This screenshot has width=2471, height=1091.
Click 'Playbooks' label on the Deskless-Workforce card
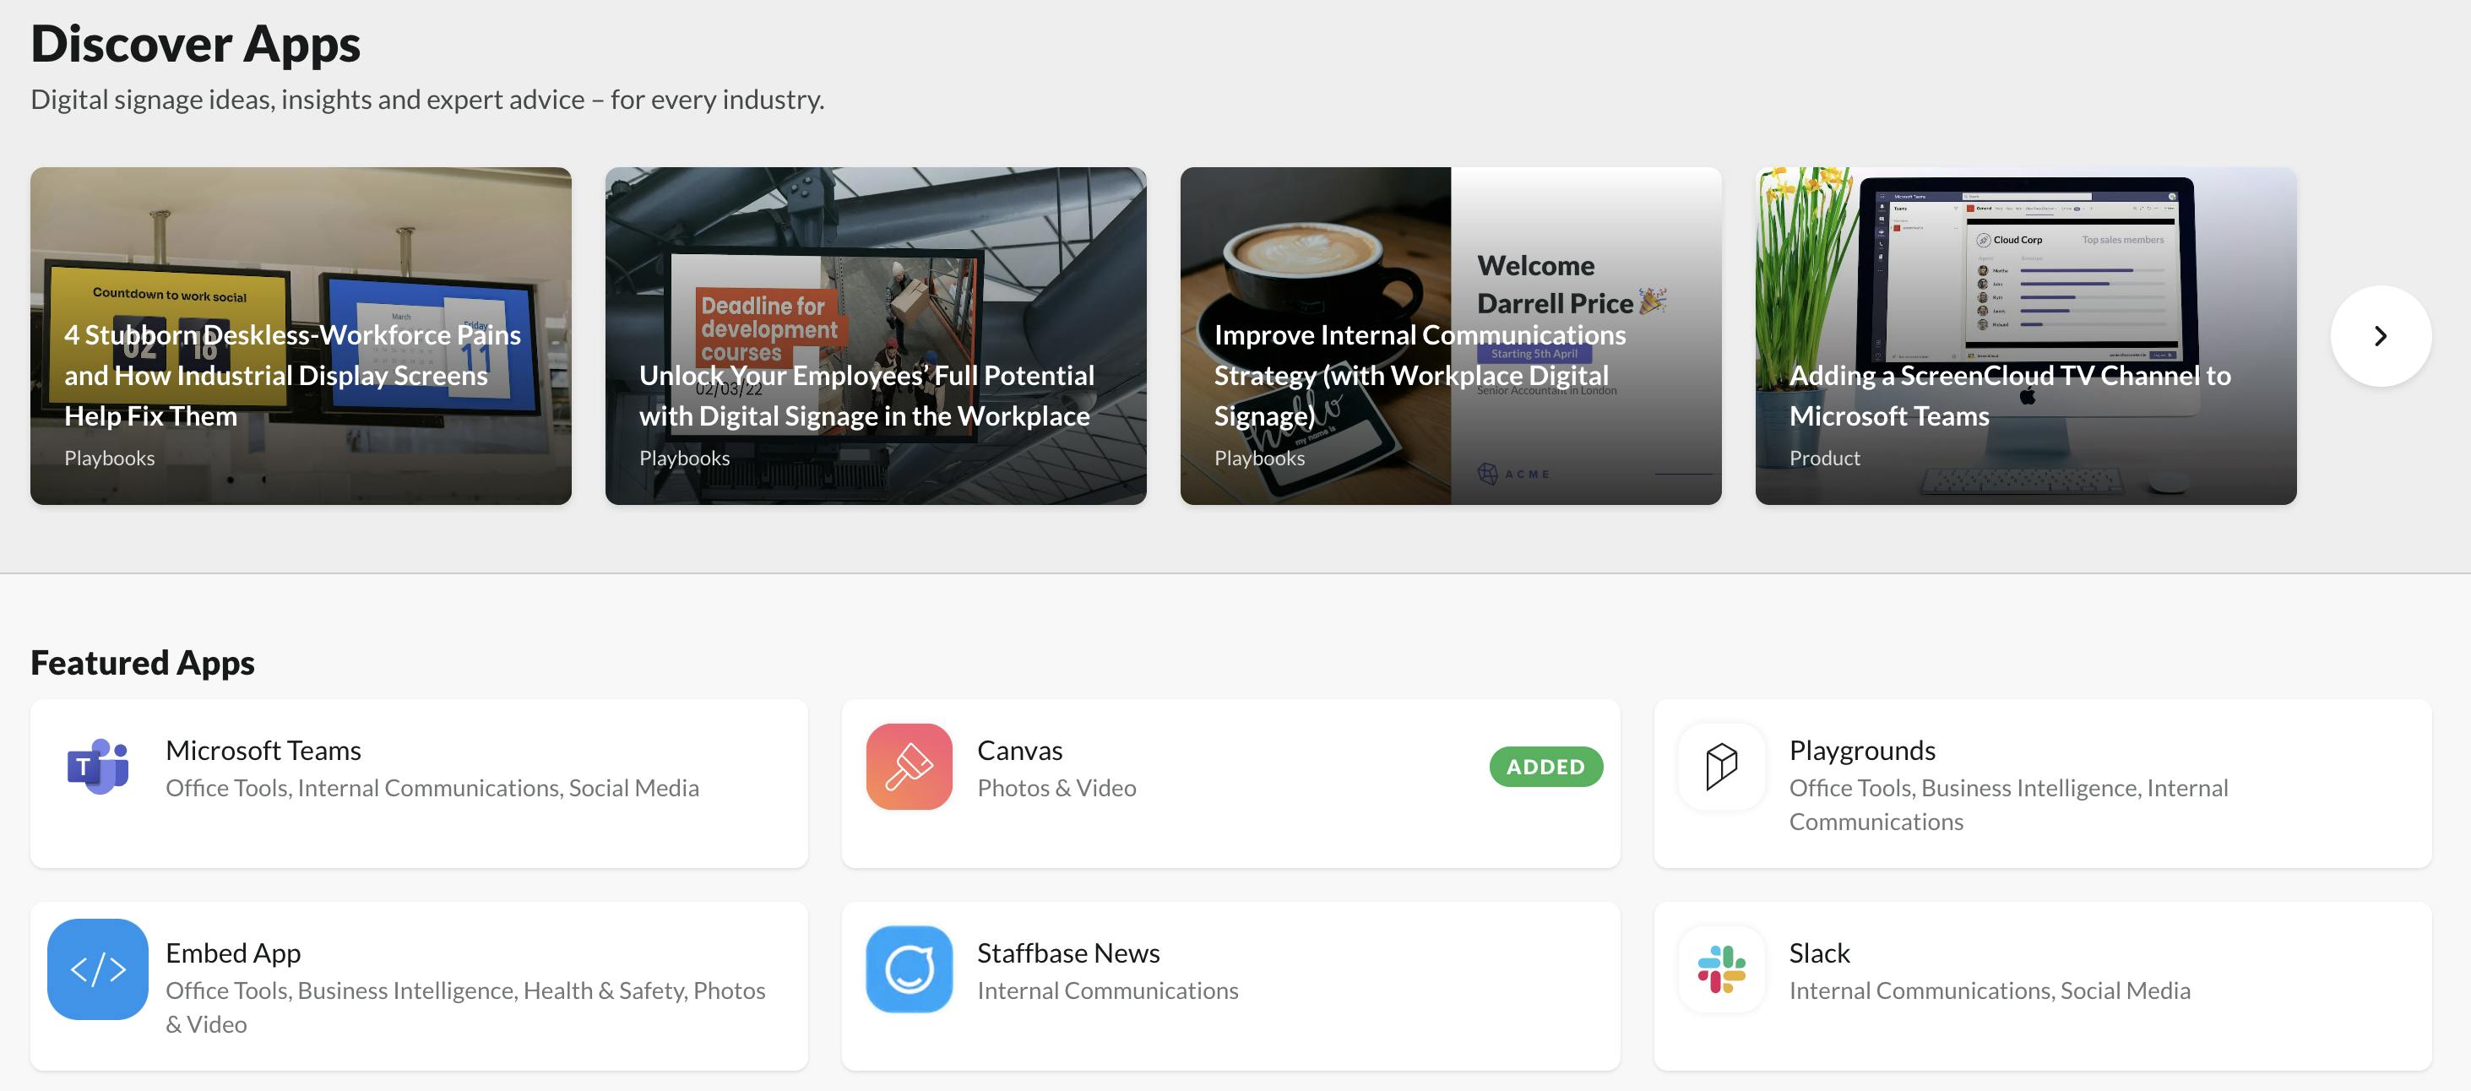tap(109, 459)
